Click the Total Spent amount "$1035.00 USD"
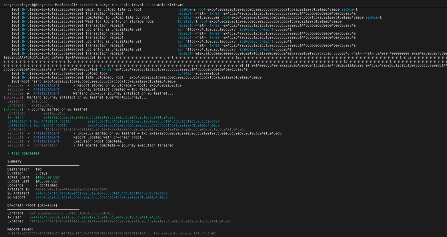The width and height of the screenshot is (447, 237). (x=47, y=177)
